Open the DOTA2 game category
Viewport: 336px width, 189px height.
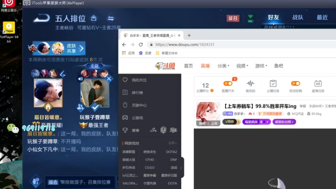point(171,152)
